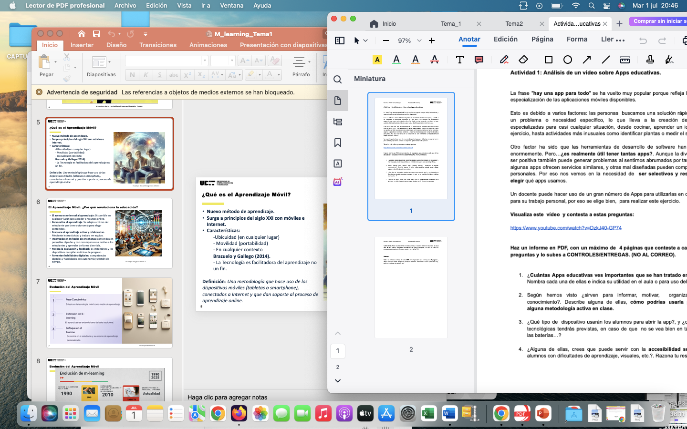Select the eraser tool in PDF toolbar

pos(523,60)
